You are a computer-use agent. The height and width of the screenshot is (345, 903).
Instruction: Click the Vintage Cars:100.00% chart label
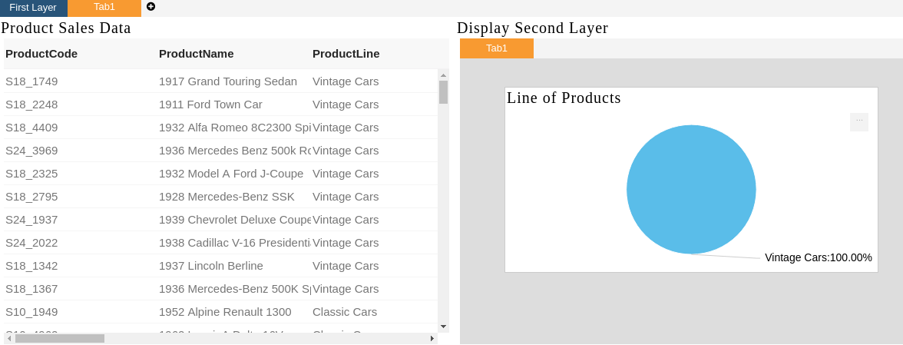click(819, 257)
